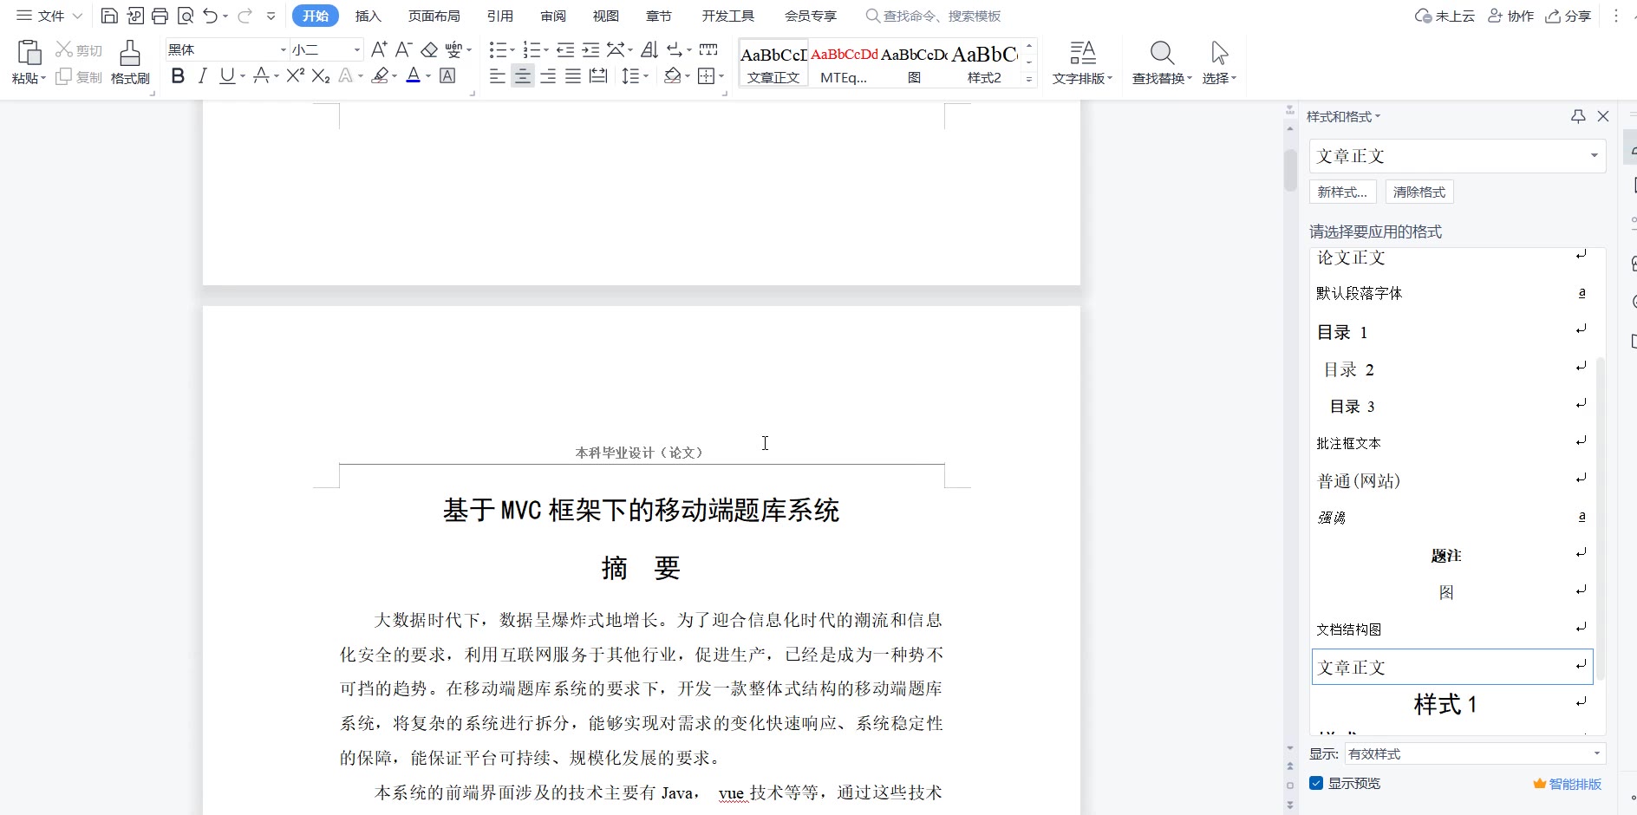Image resolution: width=1637 pixels, height=815 pixels.
Task: Expand the 文件 menu arrow
Action: click(x=76, y=16)
